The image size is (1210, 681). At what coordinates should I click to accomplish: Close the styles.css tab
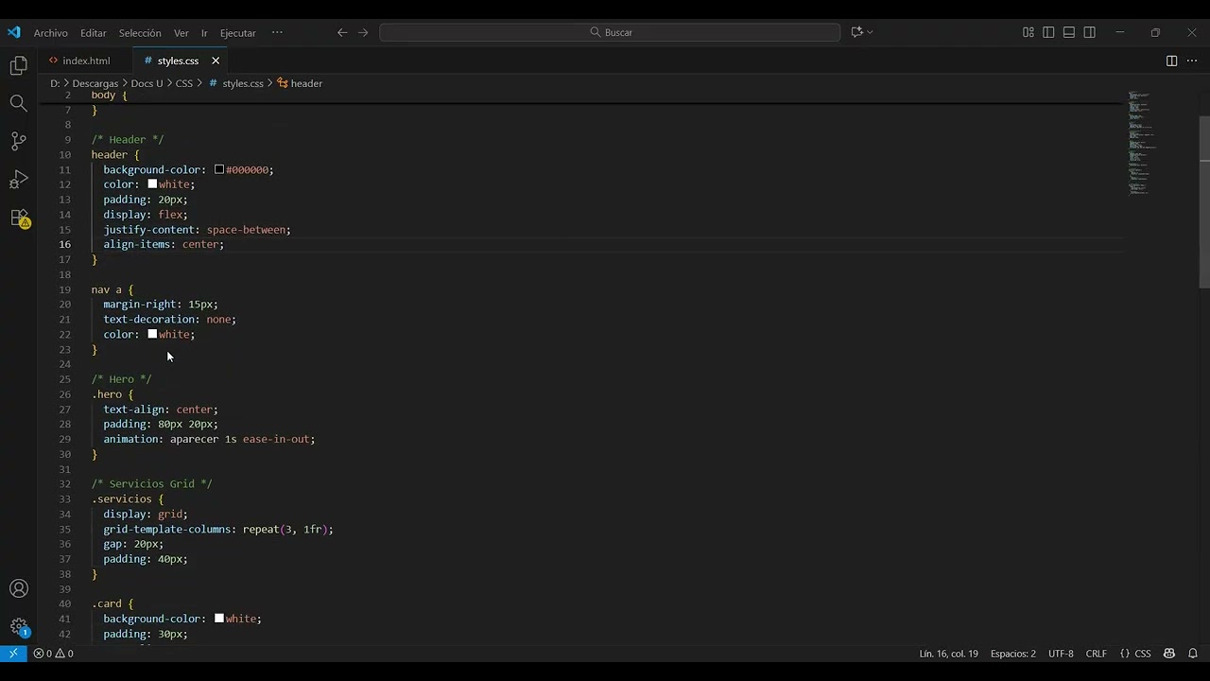216,61
